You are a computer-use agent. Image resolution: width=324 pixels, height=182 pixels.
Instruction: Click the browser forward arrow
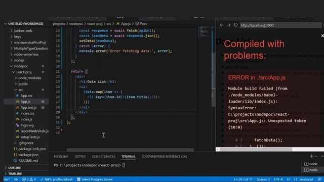[228, 25]
